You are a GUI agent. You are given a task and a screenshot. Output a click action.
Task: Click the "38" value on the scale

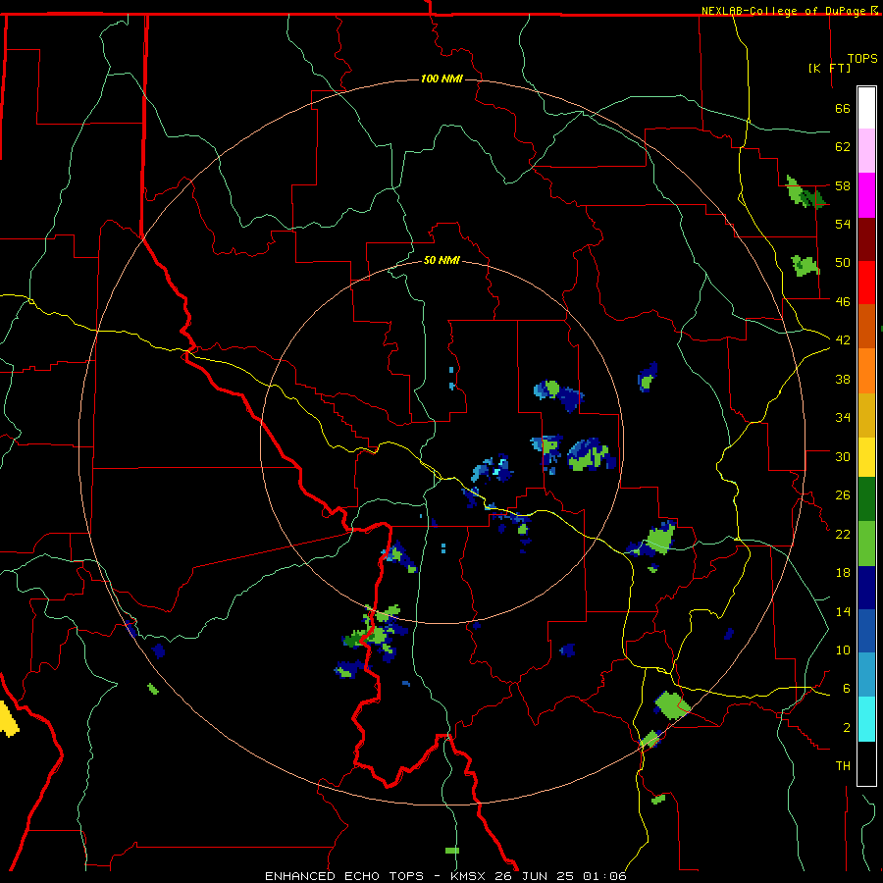click(x=843, y=379)
